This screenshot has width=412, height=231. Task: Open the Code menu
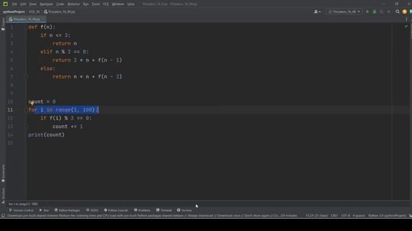[60, 4]
